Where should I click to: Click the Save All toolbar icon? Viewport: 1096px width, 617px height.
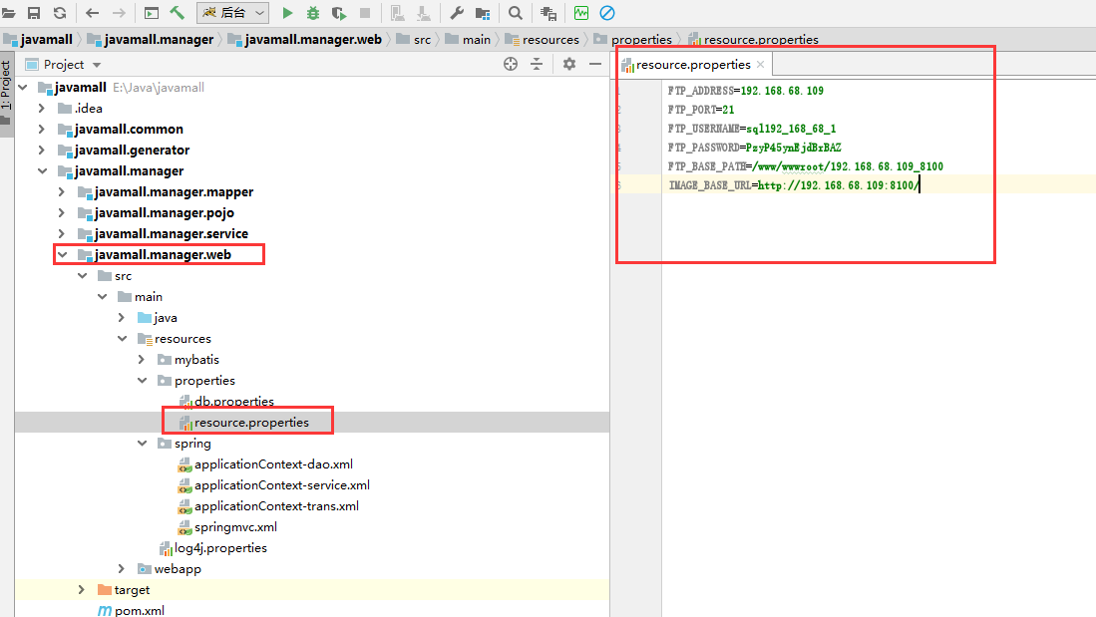tap(34, 13)
